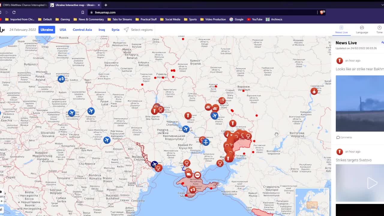Open the air strike smoke photo thumbnail
The width and height of the screenshot is (384, 216).
click(x=360, y=103)
